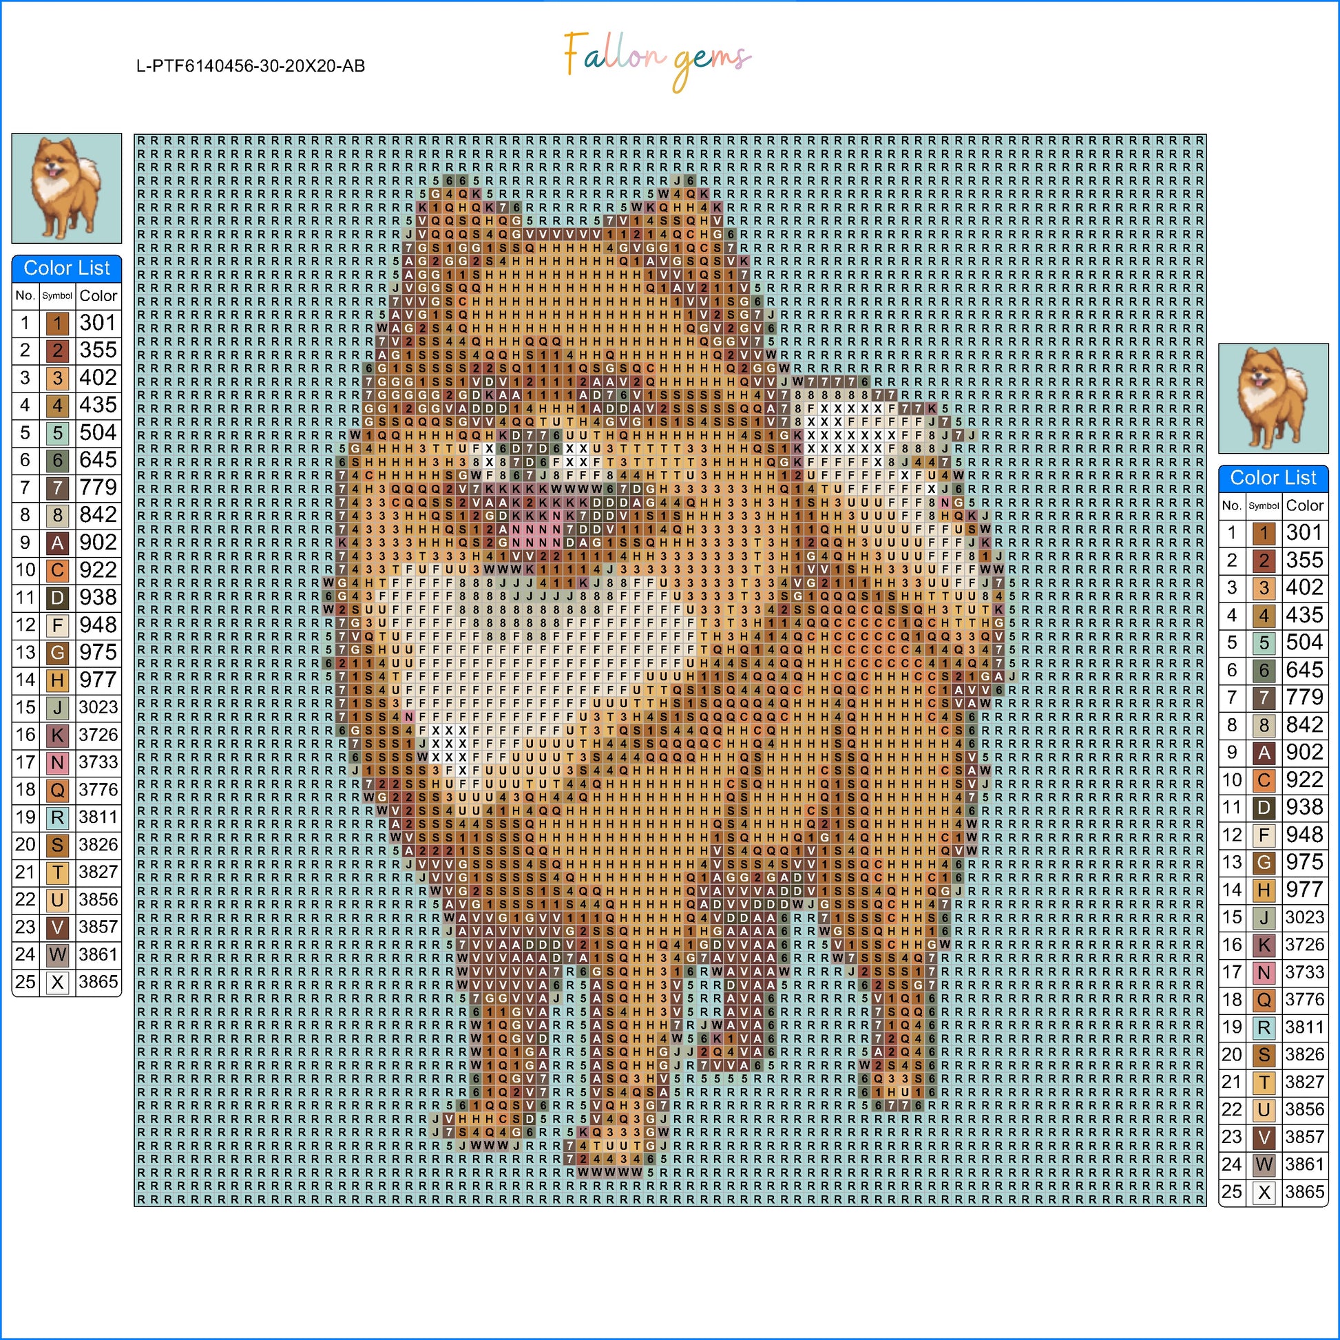This screenshot has height=1340, width=1340.
Task: Click the right Pomeranian preview thumbnail
Action: 1273,398
